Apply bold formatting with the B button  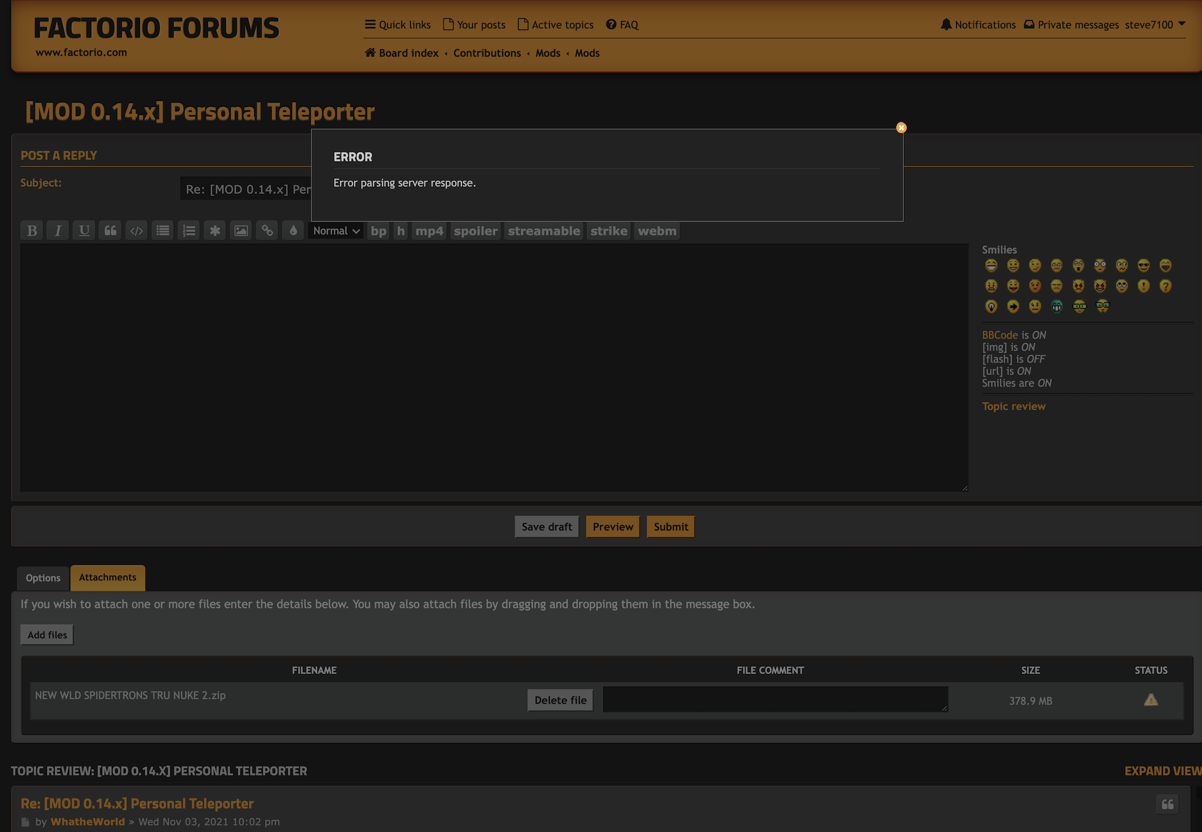[32, 231]
